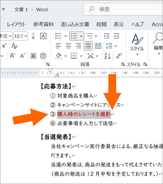Viewport: 163px width, 184px height.
Task: Click line starting 当選の発表は
Action: 107,165
